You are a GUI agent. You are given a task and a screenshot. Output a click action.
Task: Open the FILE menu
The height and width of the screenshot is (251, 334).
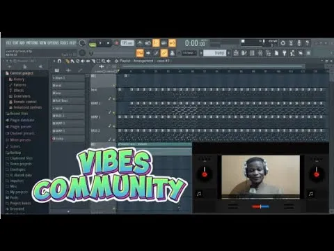tap(8, 43)
